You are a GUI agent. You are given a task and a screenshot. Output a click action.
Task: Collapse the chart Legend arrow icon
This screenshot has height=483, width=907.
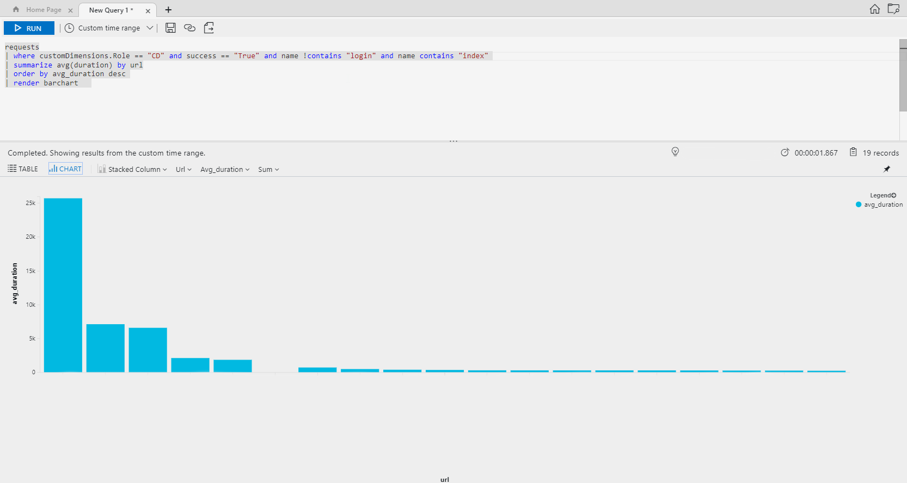pyautogui.click(x=894, y=195)
